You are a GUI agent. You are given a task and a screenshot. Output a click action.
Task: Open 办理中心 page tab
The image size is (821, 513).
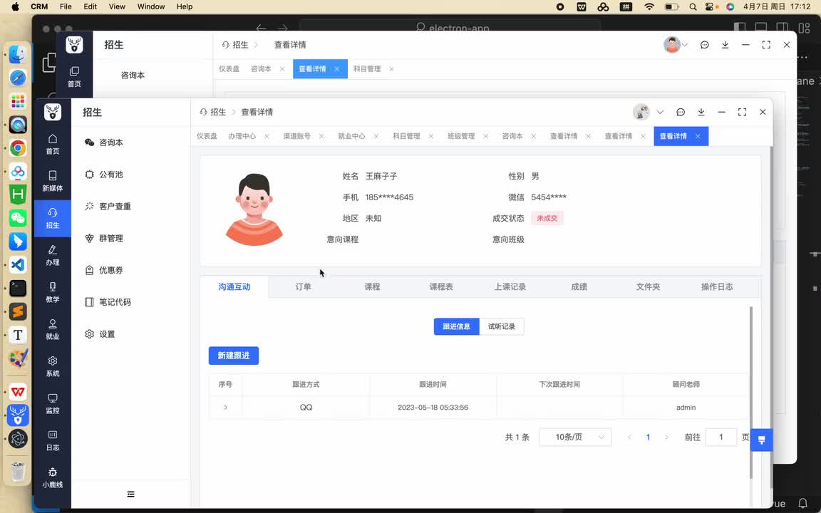(x=242, y=136)
